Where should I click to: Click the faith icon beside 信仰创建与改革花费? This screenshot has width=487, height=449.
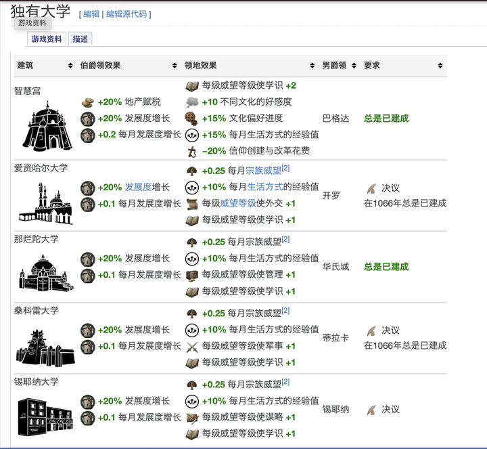tap(192, 152)
